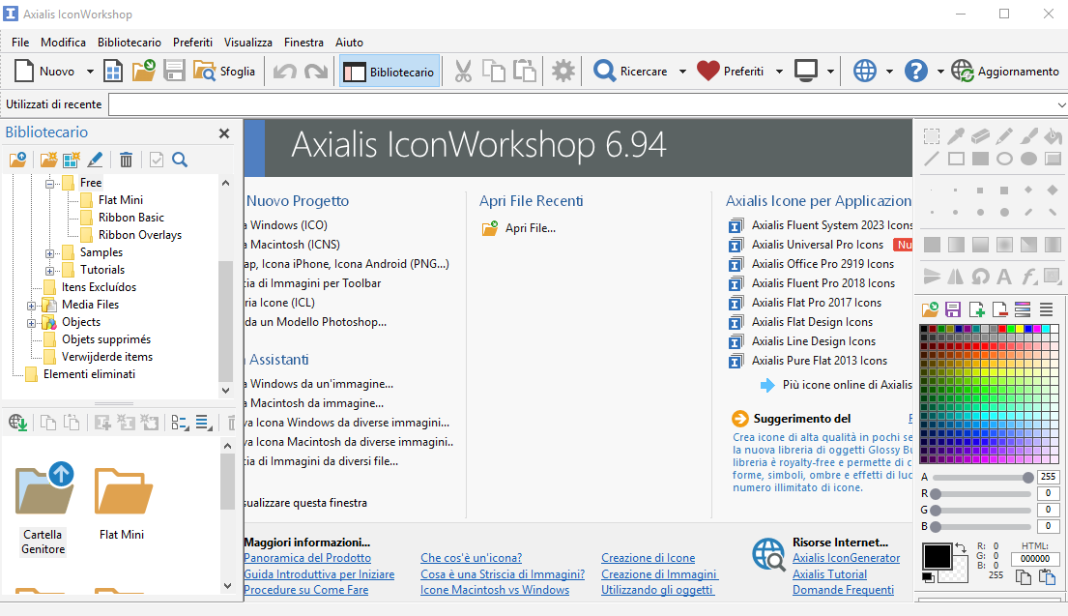Open the Visualizza menu
This screenshot has width=1068, height=616.
[x=248, y=43]
